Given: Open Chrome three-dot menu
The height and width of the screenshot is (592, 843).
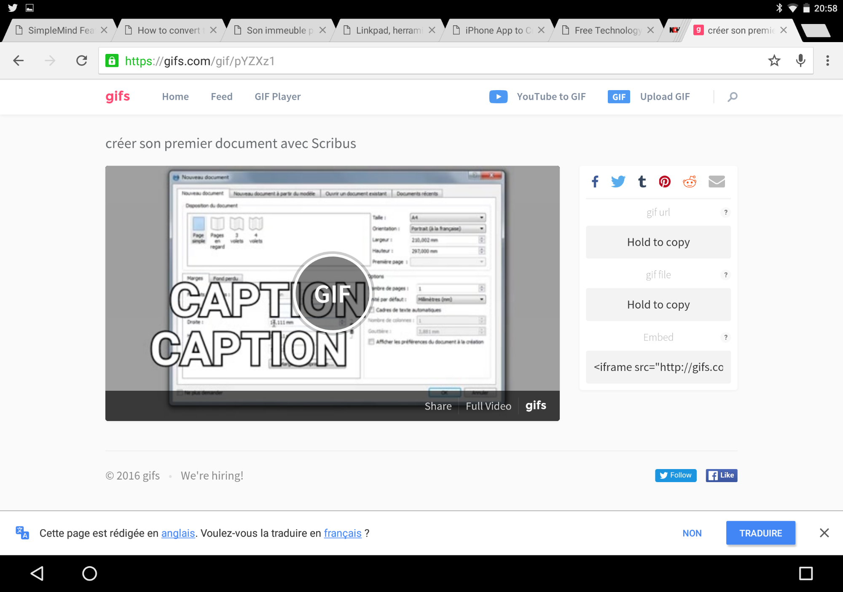Looking at the screenshot, I should point(827,61).
